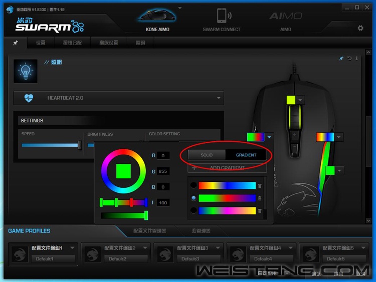Click the Default3 profile button
The image size is (376, 282).
click(199, 259)
